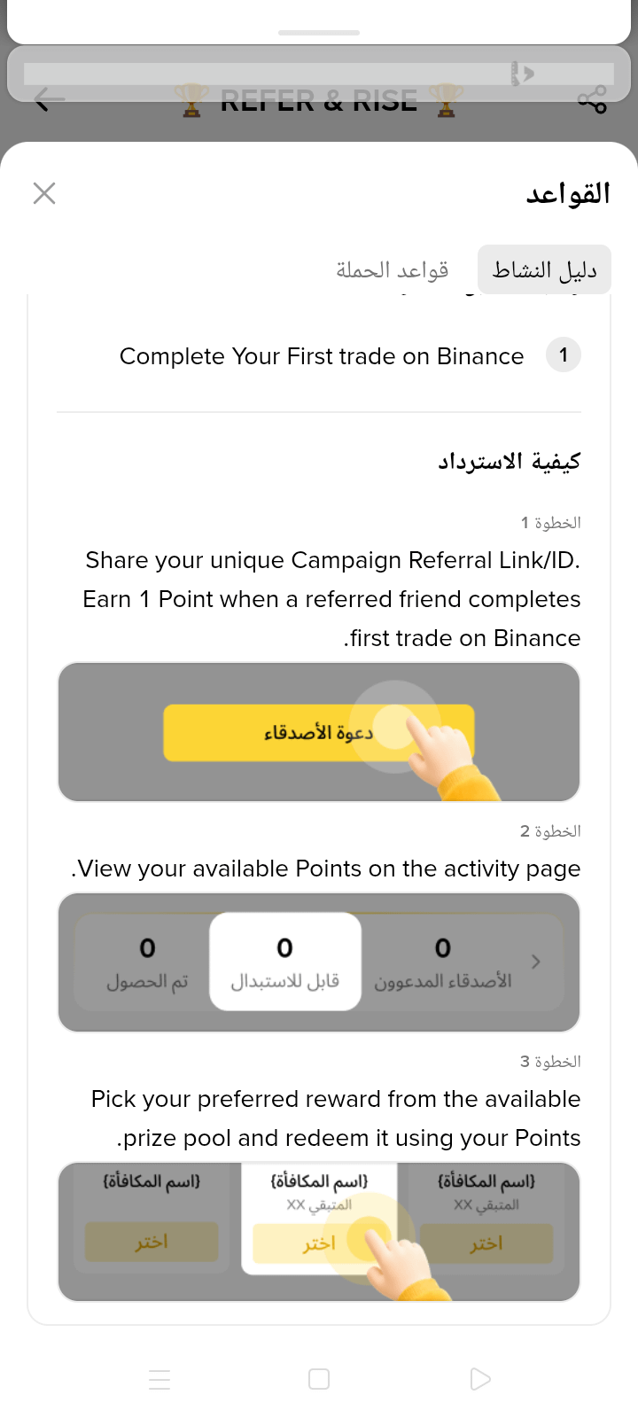Tap the highlighted اختر button in the middle card

pos(319,1243)
